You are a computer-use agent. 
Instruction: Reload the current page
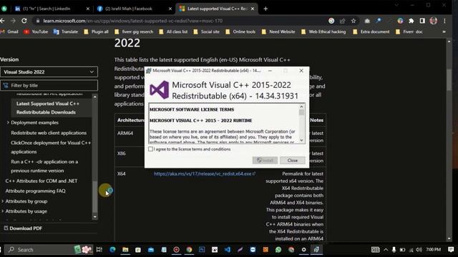coord(24,21)
